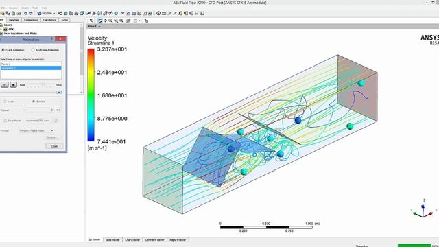
Task: Click the Undo arrow in the toolbar
Action: (25, 13)
